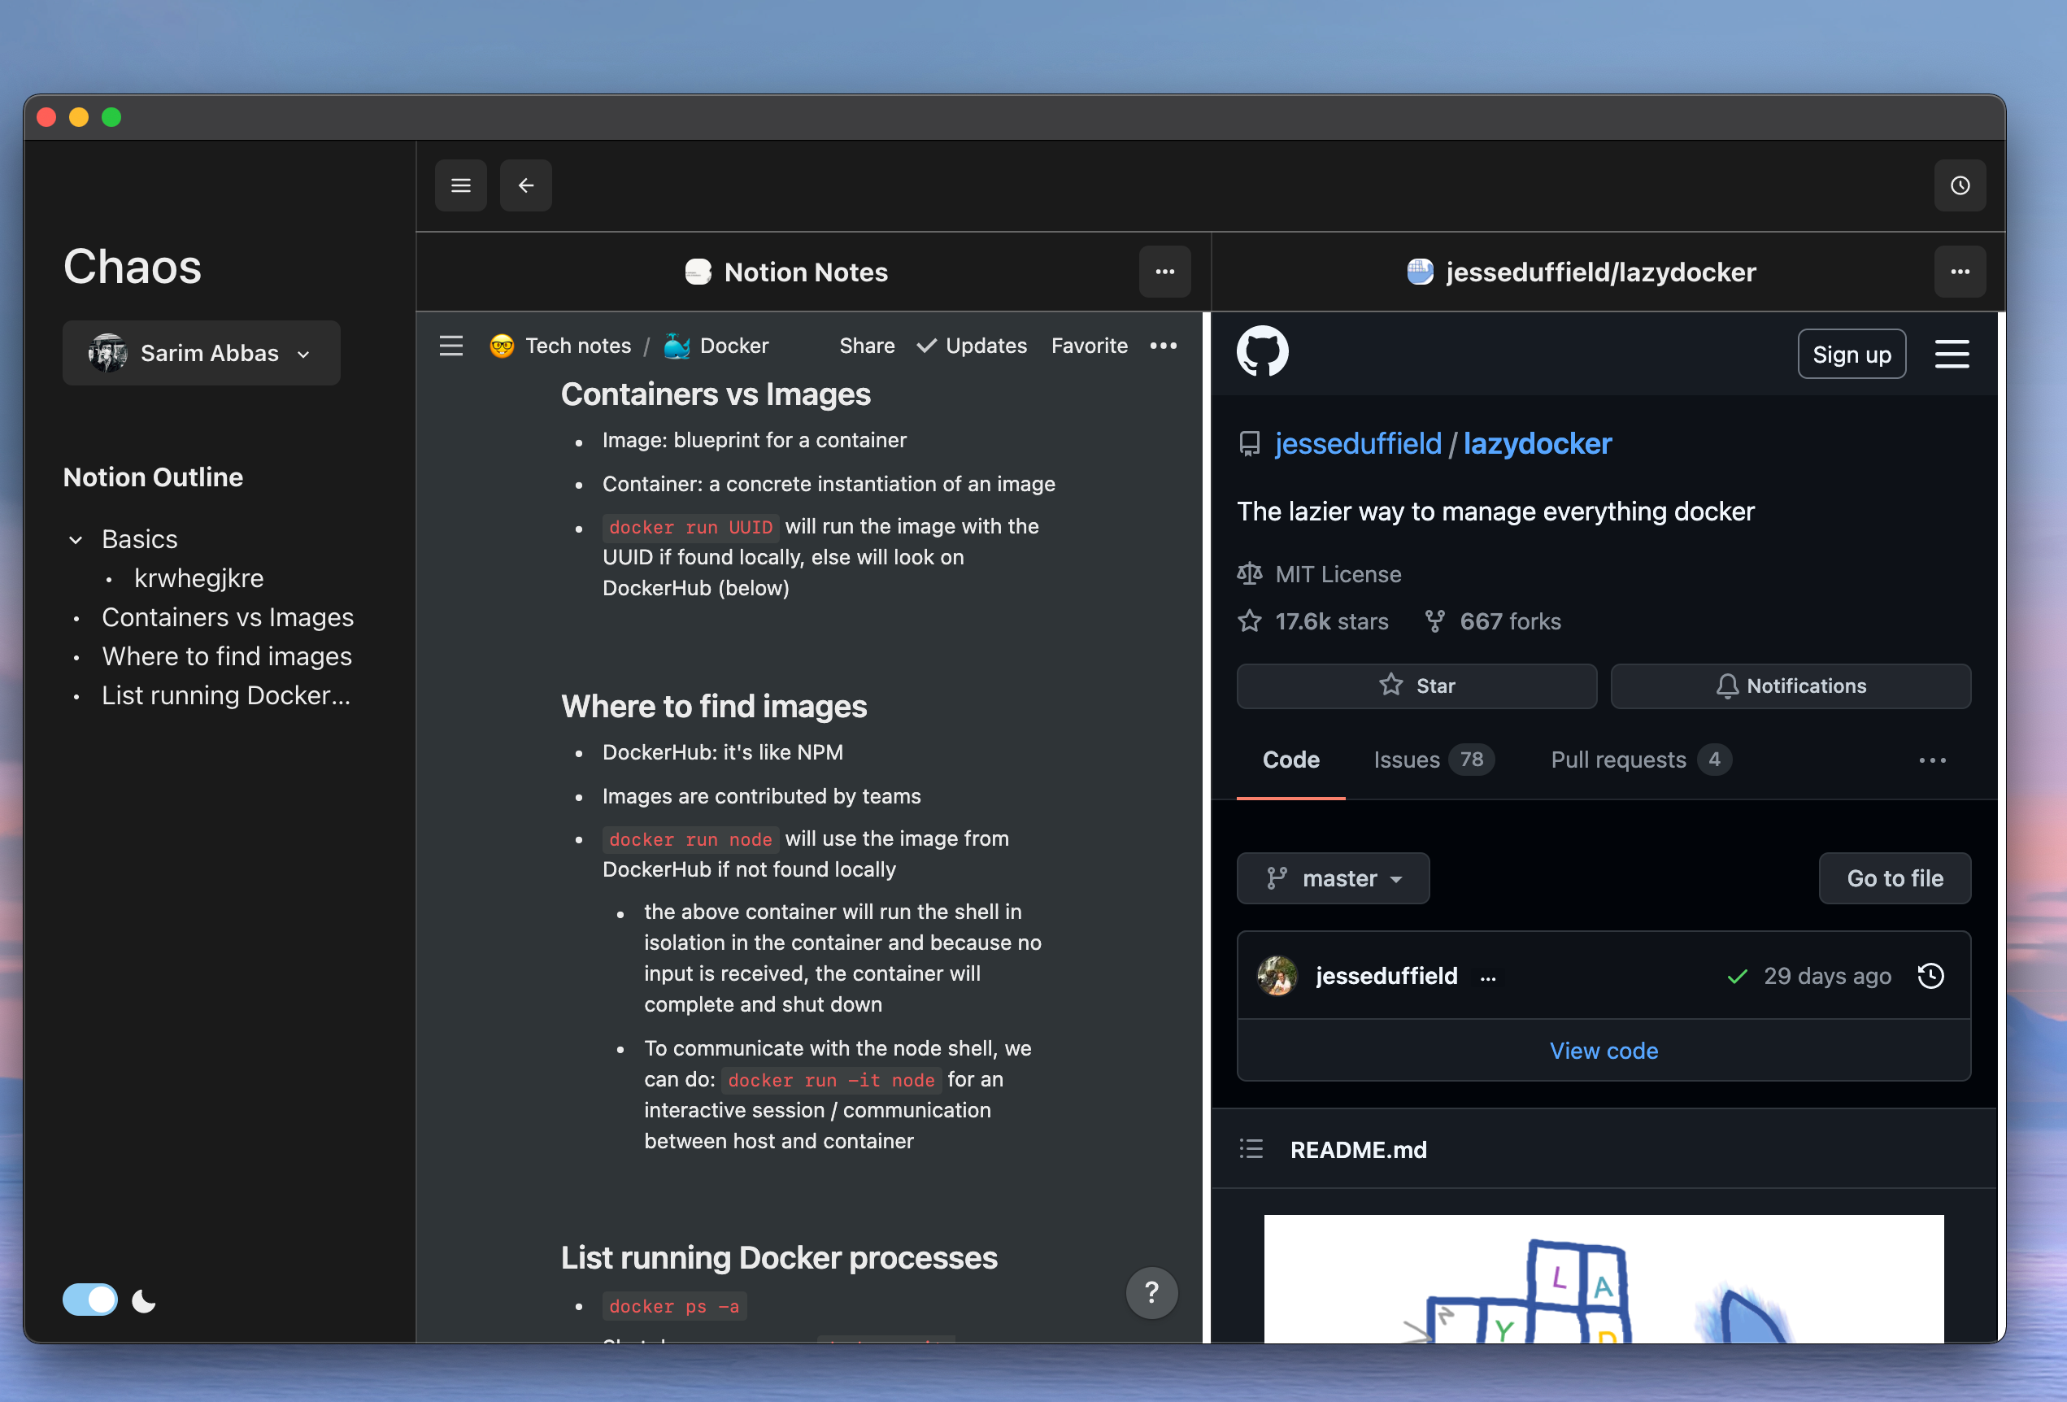Open the Notion Notes pane options menu
The width and height of the screenshot is (2067, 1402).
1165,272
